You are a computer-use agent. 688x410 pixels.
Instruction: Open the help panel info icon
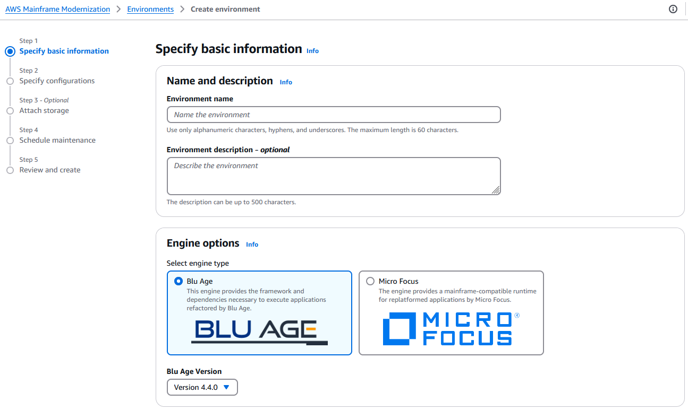tap(673, 9)
